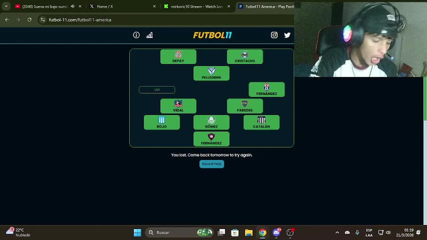Open Discord from the taskbar

pyautogui.click(x=276, y=232)
